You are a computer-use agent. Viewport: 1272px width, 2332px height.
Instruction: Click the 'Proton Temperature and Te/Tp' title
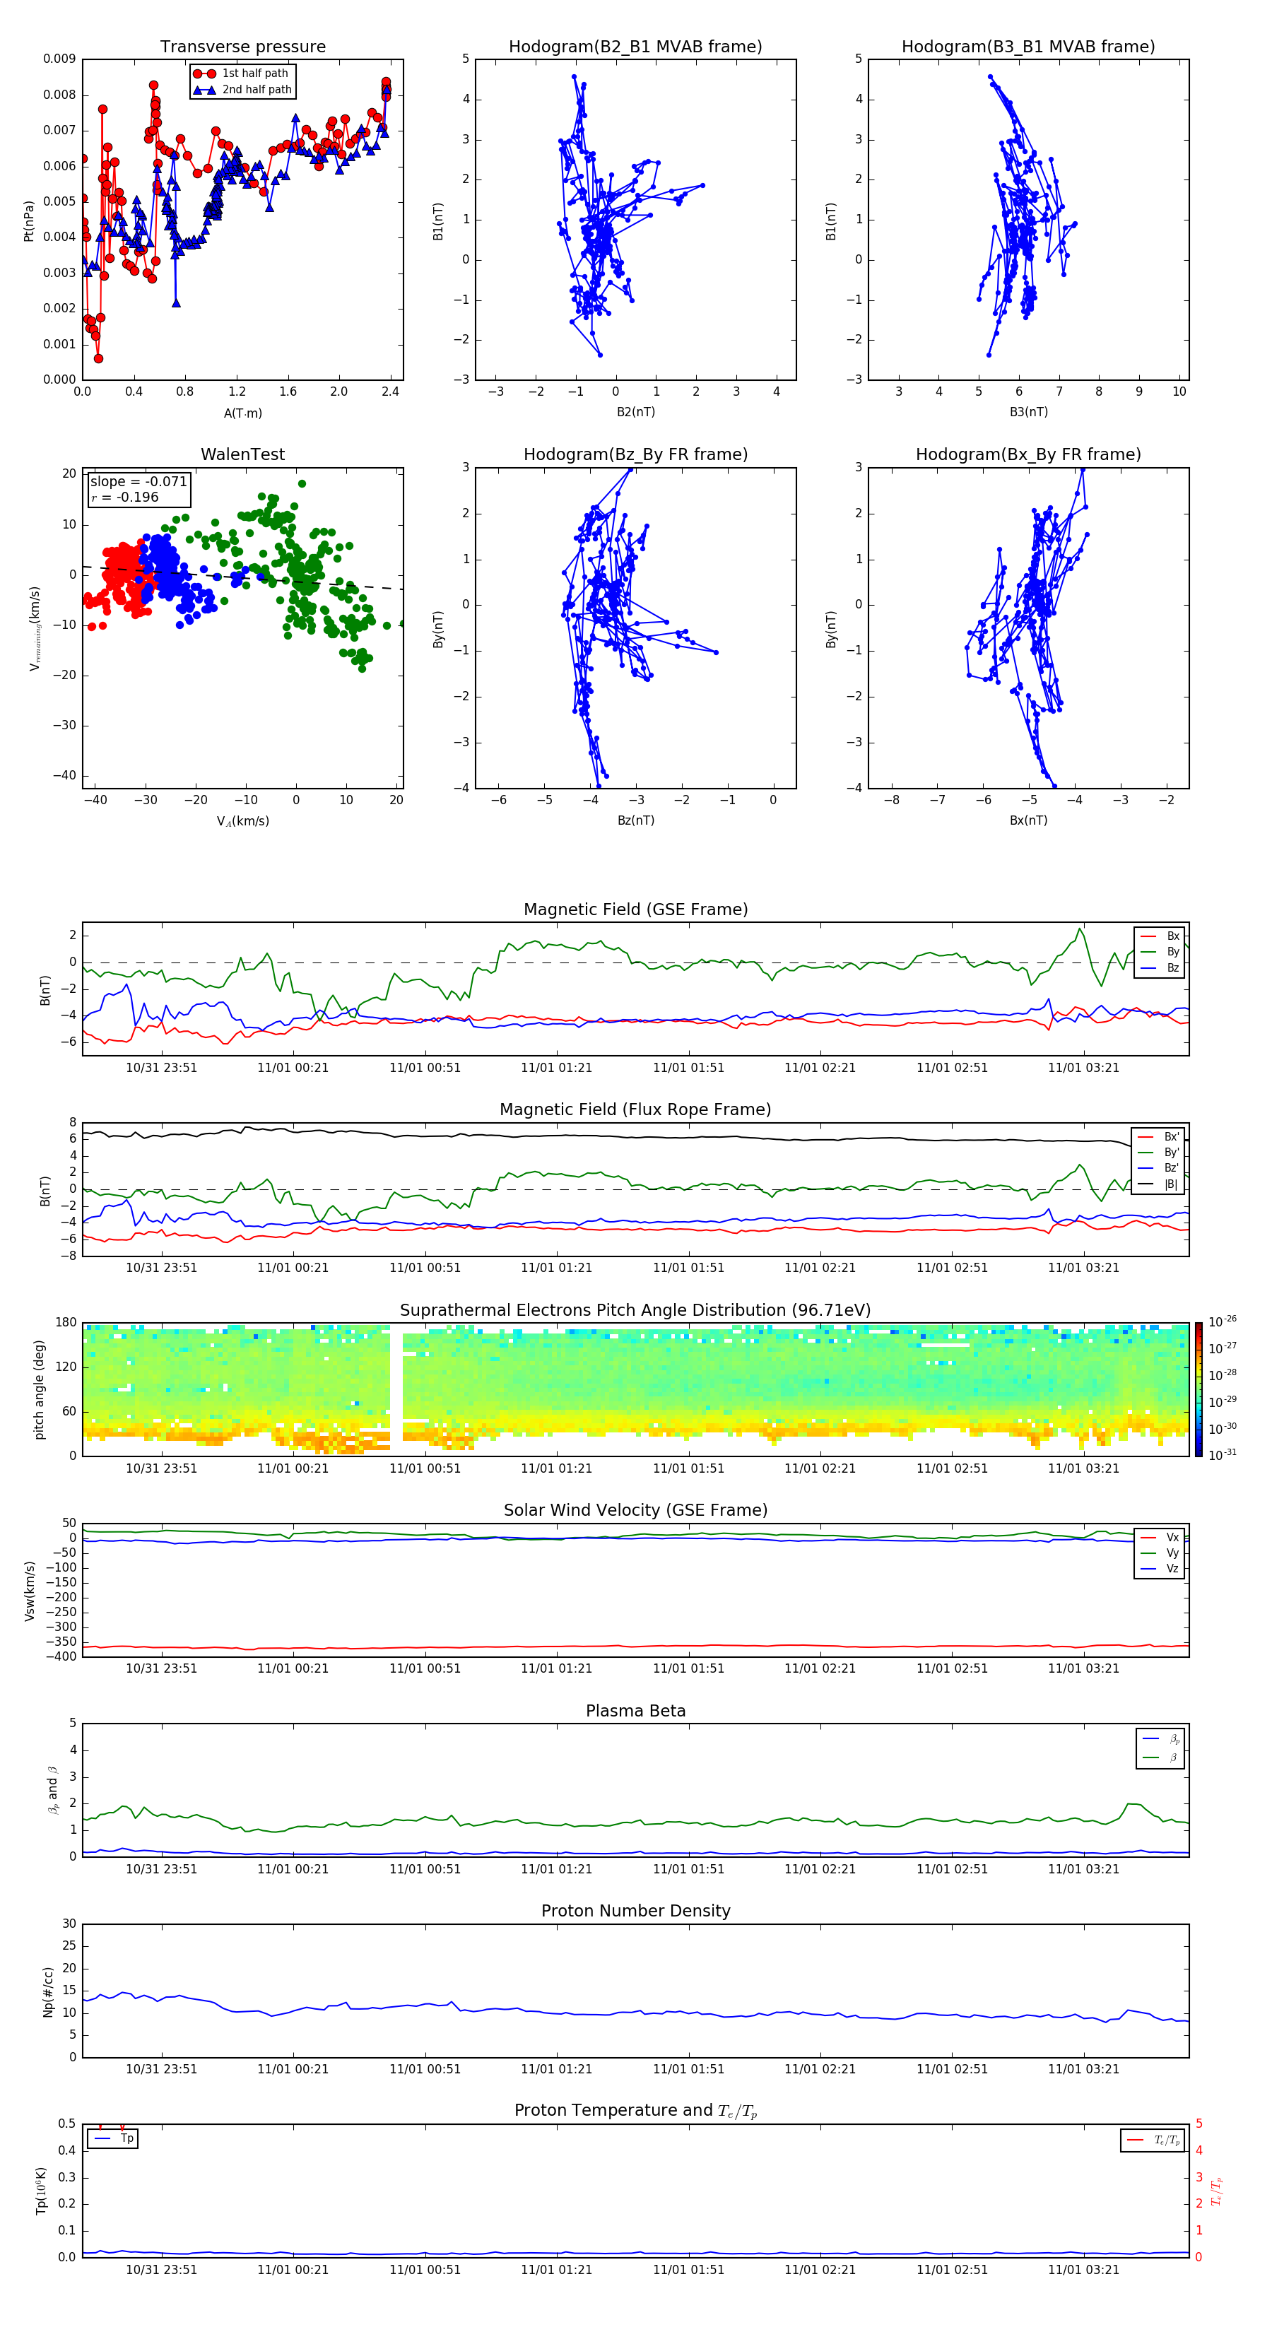635,2111
